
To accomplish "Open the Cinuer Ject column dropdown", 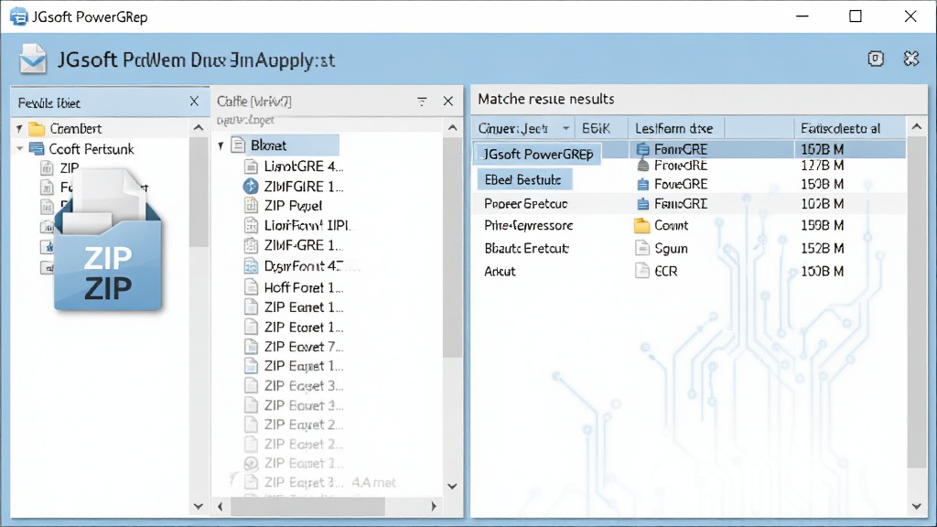I will coord(565,128).
